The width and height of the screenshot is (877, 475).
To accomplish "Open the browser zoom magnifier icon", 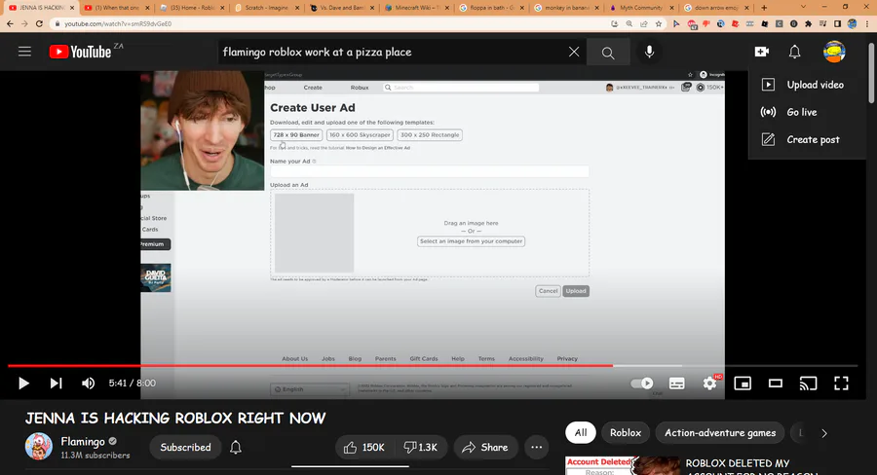I will coord(629,24).
